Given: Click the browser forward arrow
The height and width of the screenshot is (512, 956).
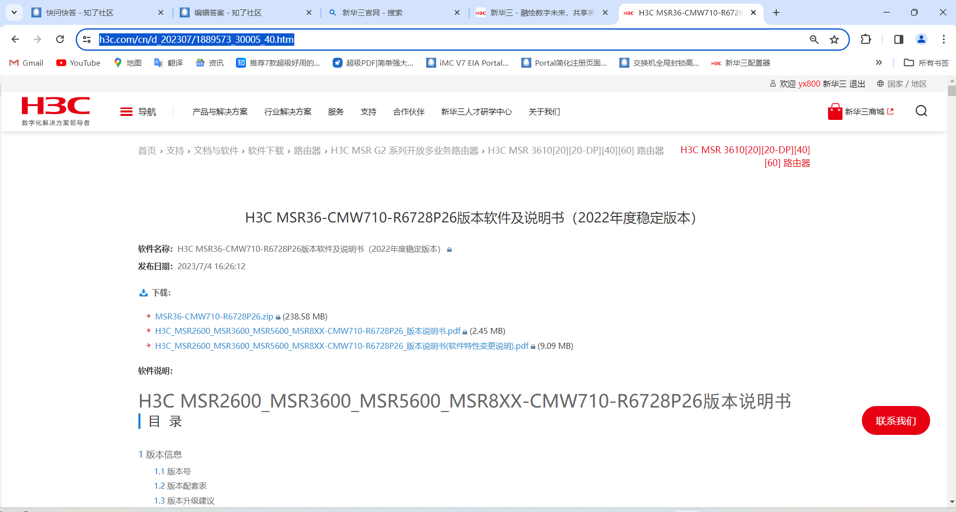Looking at the screenshot, I should coord(37,39).
